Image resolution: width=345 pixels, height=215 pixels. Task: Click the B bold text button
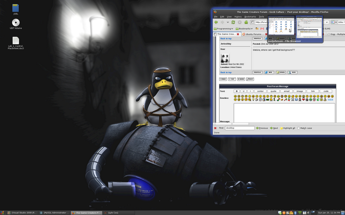coord(236,91)
